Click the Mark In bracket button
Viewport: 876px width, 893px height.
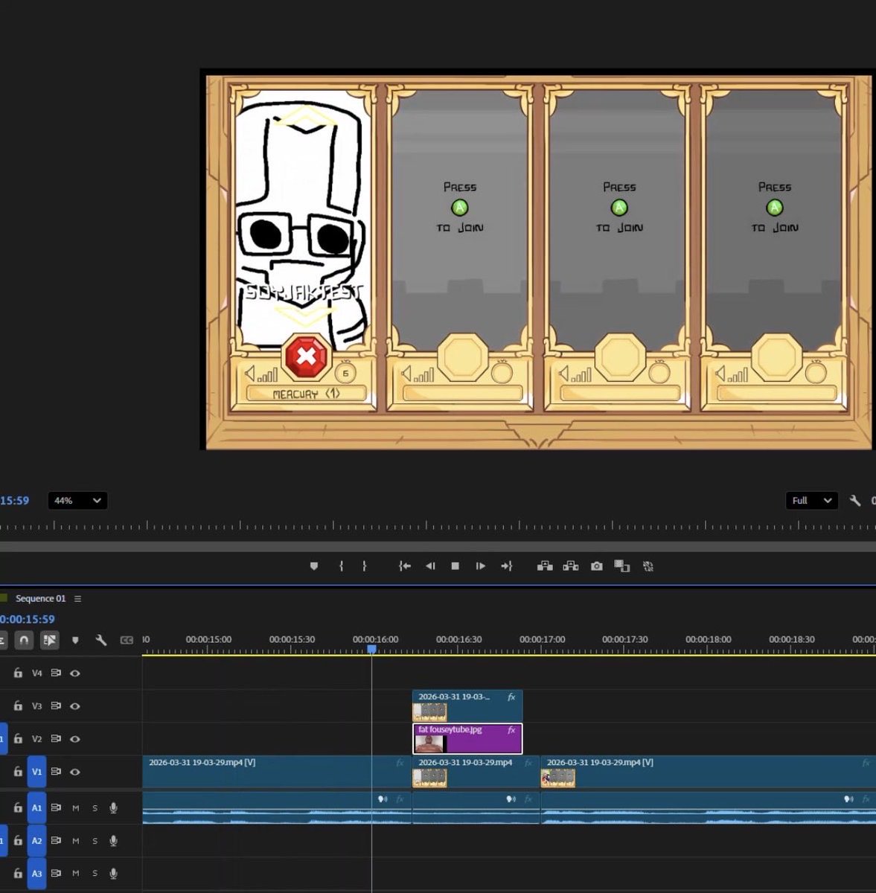point(341,566)
